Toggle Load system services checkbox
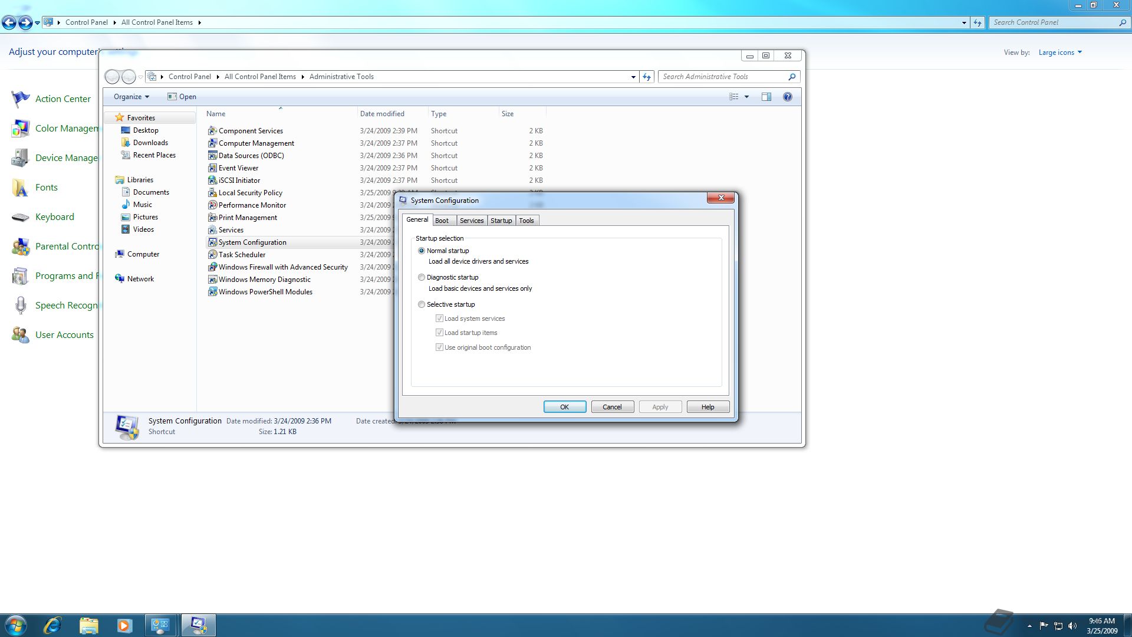 (x=439, y=318)
